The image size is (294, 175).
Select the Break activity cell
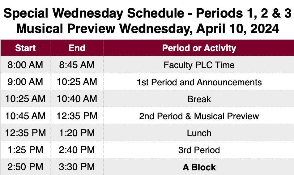coord(199,99)
